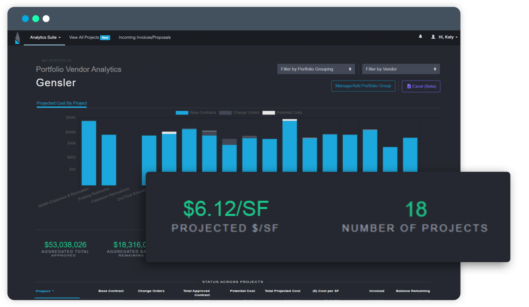
Task: Click Manage/Add Portfolio Group button
Action: [363, 86]
